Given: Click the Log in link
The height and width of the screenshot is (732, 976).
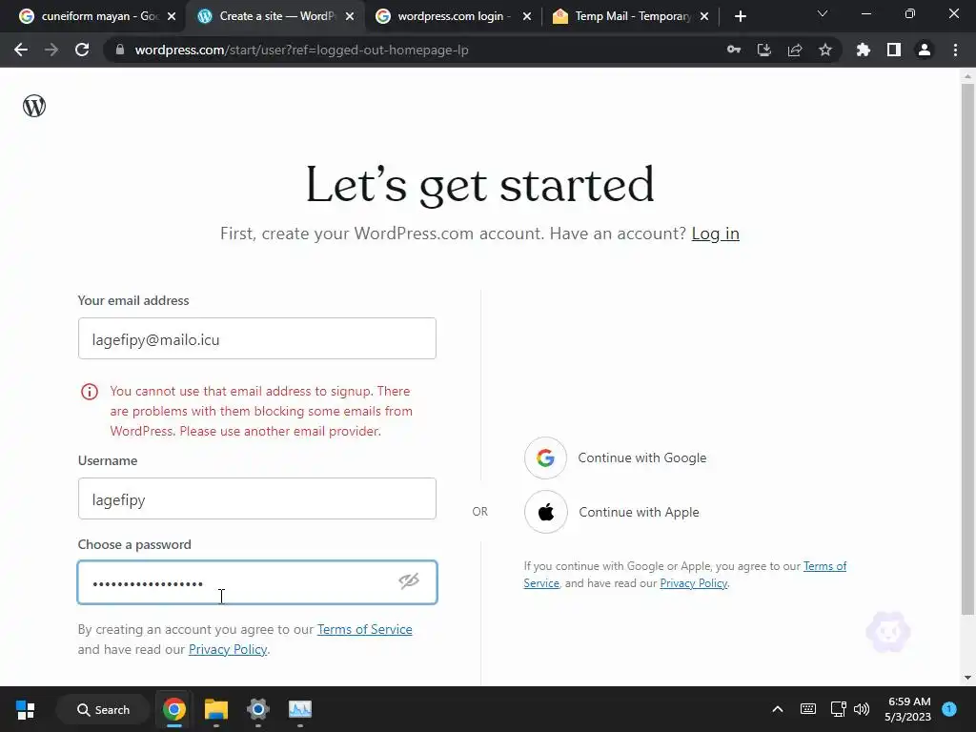Looking at the screenshot, I should tap(715, 234).
